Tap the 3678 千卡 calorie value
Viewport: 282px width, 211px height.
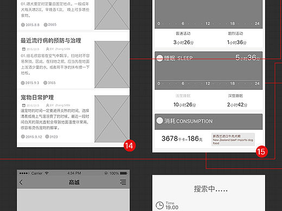click(174, 139)
